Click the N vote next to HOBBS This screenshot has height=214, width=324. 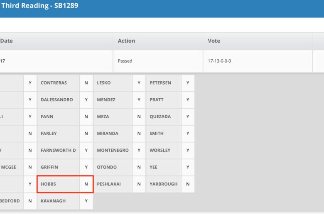coord(86,184)
